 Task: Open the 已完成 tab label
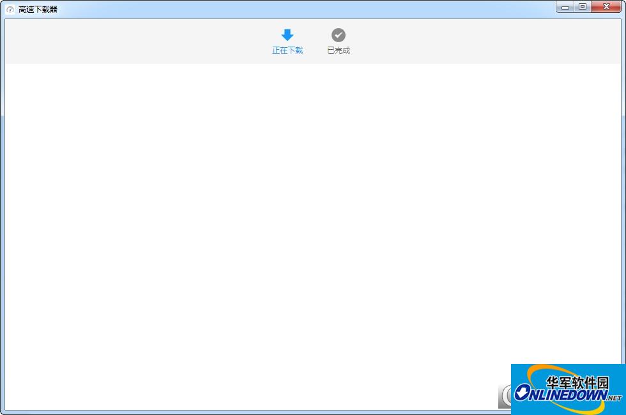click(339, 50)
